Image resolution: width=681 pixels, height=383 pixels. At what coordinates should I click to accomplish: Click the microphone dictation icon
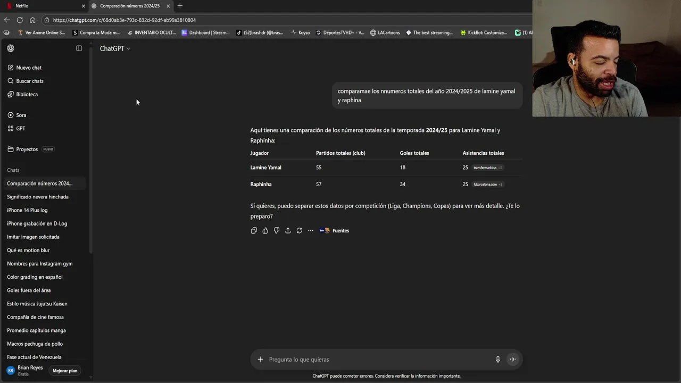(498, 359)
